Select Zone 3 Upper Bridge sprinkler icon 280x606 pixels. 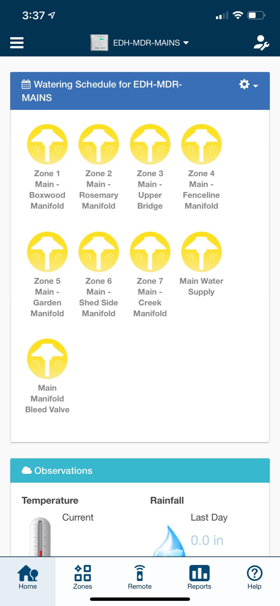coord(150,144)
